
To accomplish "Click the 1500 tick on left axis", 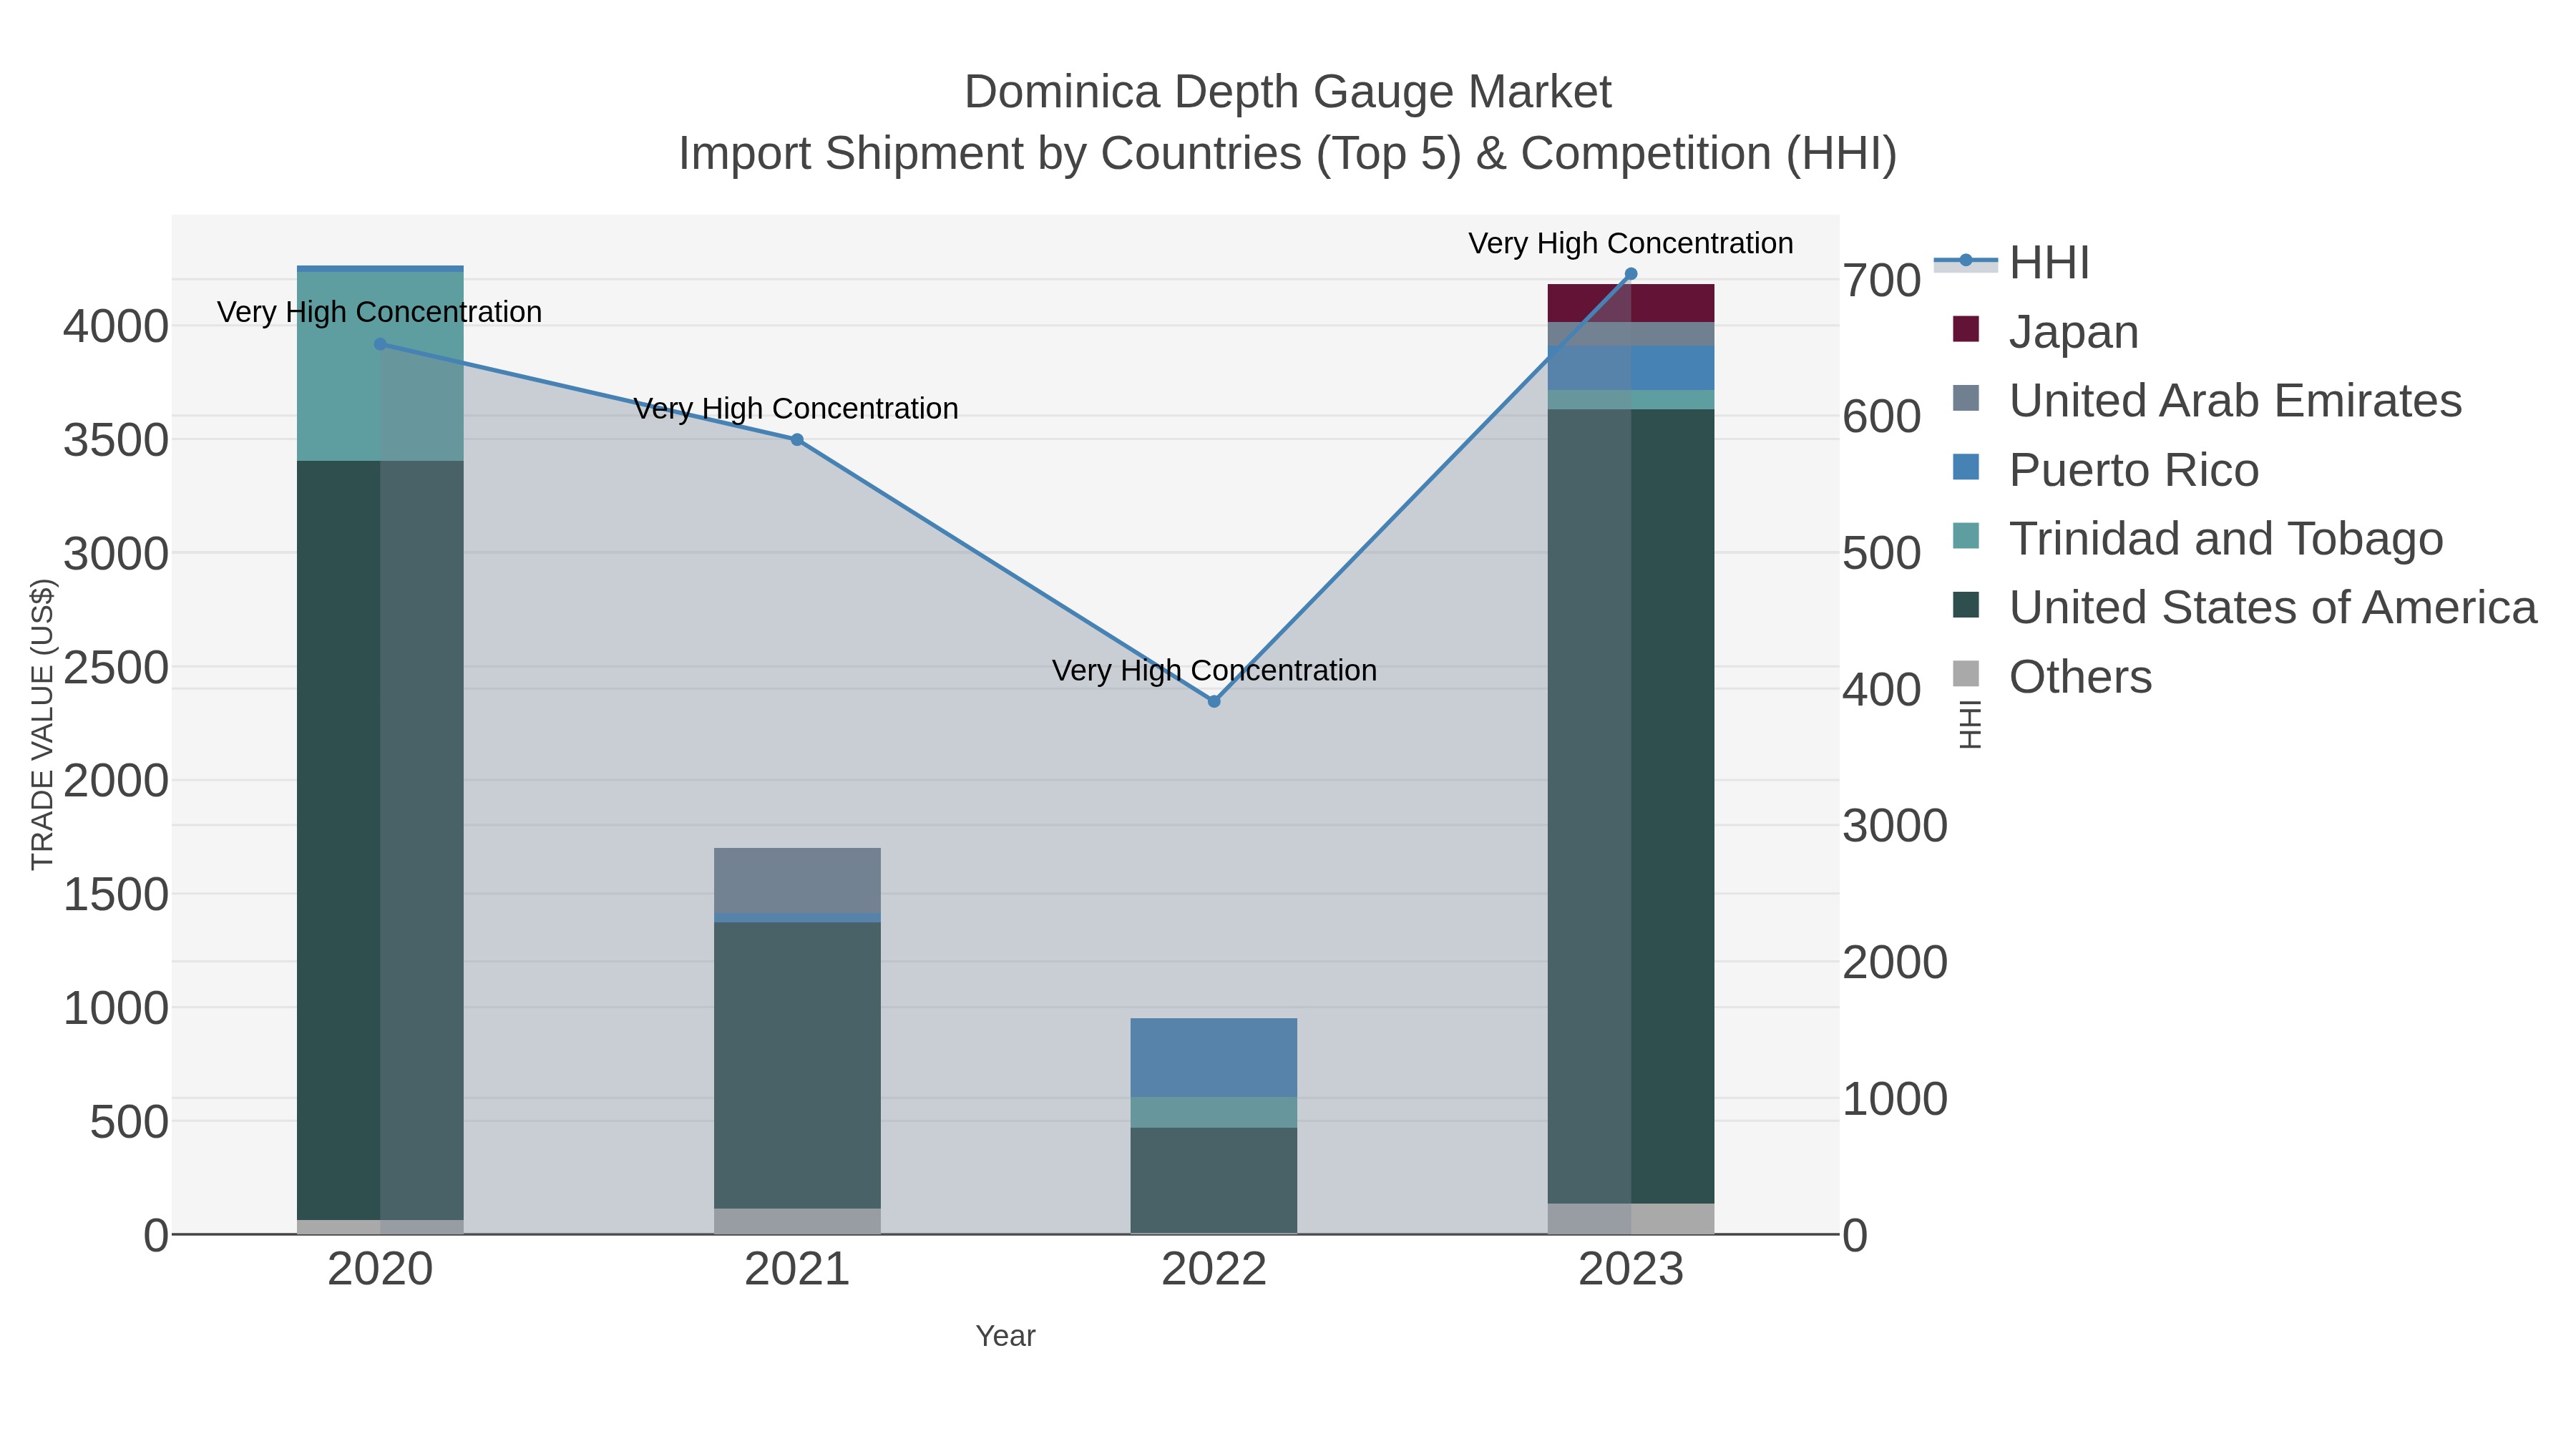I will pyautogui.click(x=116, y=894).
